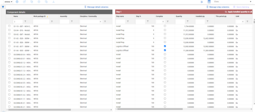Uncheck Complete for the 11,200.00000 quantity row
The height and width of the screenshot is (112, 255).
(165, 50)
